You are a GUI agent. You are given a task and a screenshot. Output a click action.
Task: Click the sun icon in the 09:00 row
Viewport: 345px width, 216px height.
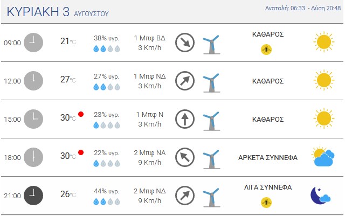pos(323,42)
